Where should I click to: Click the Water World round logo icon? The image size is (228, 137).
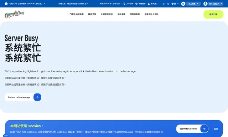[x=183, y=4]
